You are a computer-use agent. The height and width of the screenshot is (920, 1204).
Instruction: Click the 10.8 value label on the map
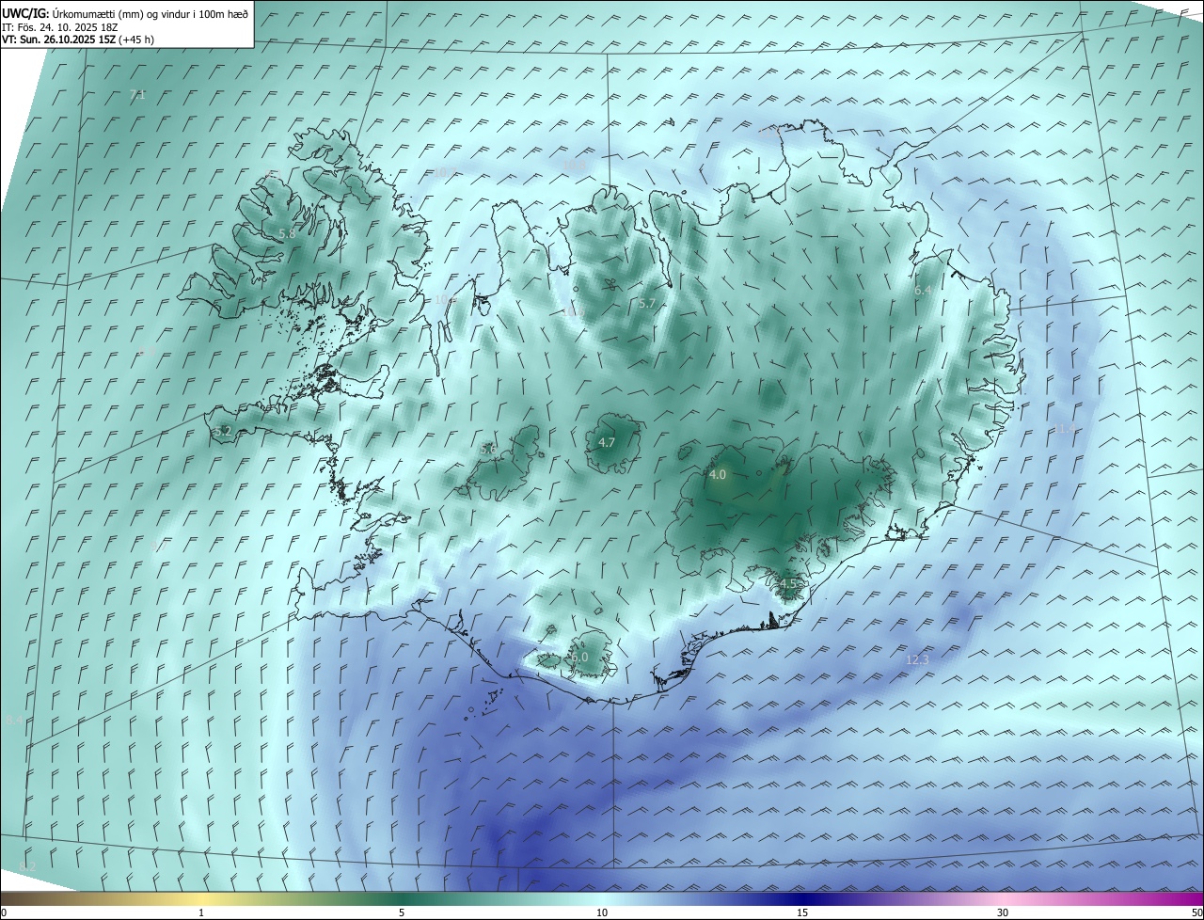coord(573,166)
